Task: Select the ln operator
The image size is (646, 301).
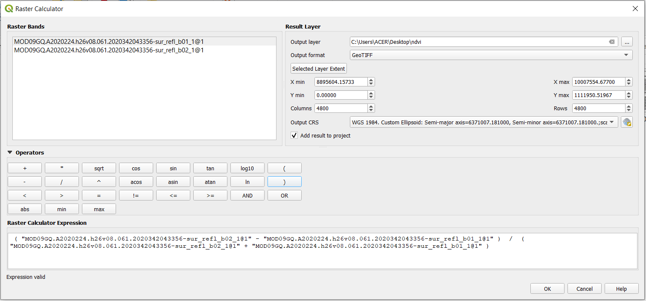Action: 247,181
